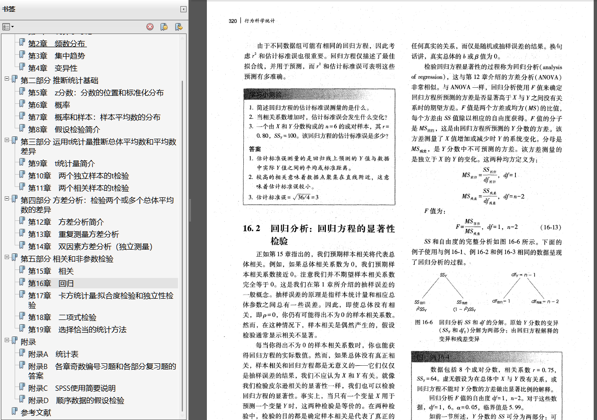
Task: Click bookmark icon beside 第17章 卡方统计量
Action: 22,295
